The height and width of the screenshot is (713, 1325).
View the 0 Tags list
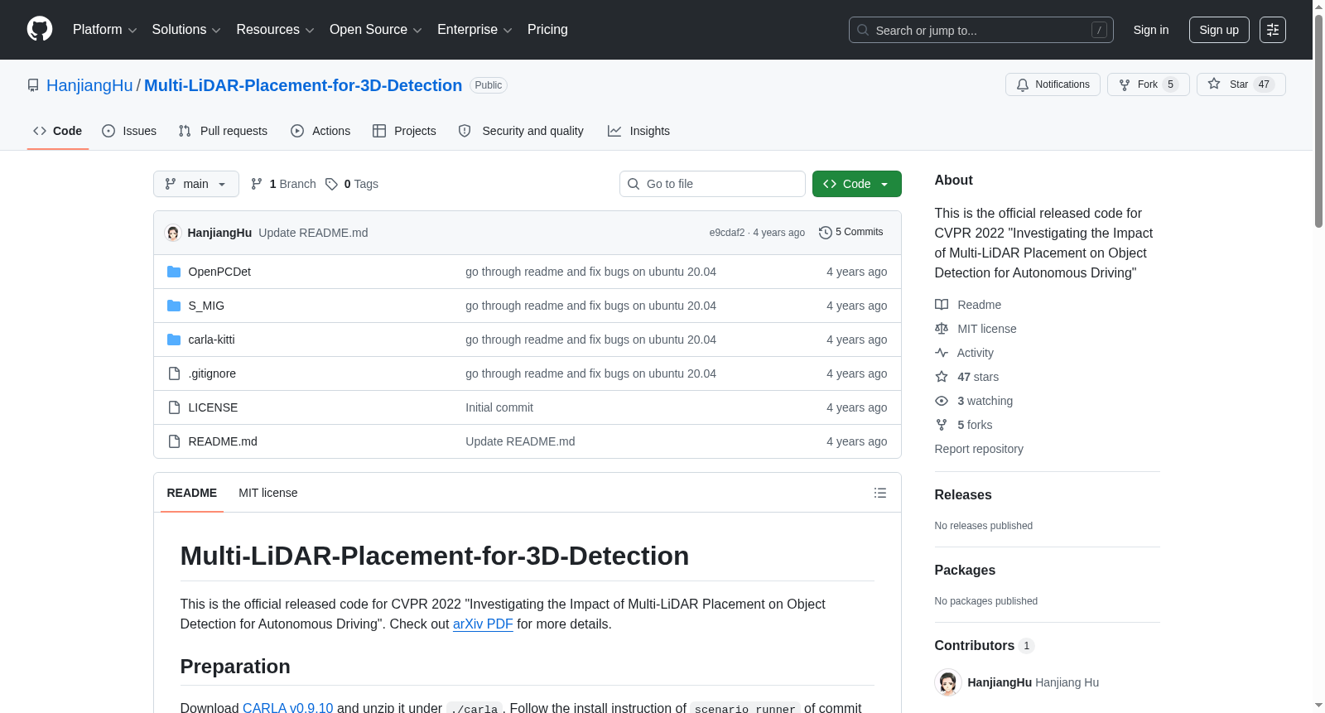[352, 184]
